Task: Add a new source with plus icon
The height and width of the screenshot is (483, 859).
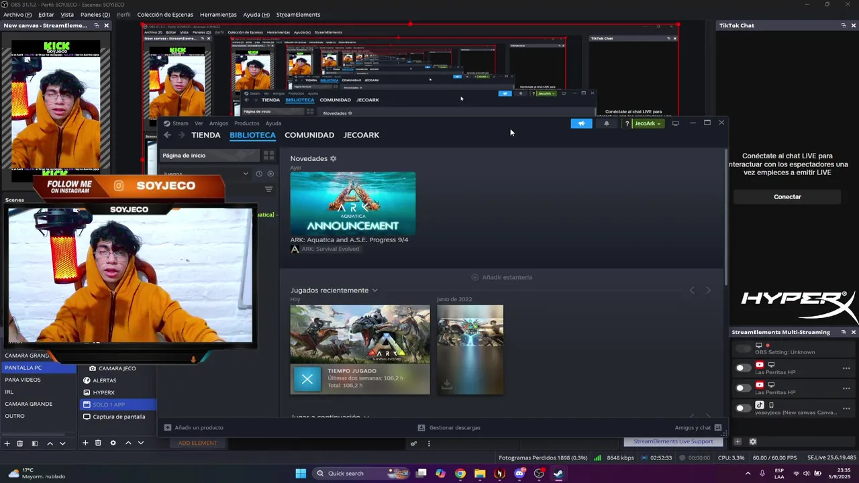Action: pyautogui.click(x=85, y=443)
